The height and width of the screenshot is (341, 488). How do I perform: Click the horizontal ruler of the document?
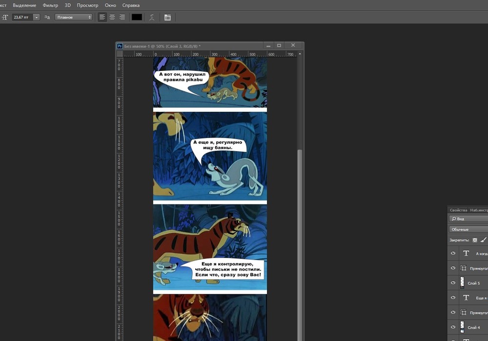pyautogui.click(x=210, y=54)
